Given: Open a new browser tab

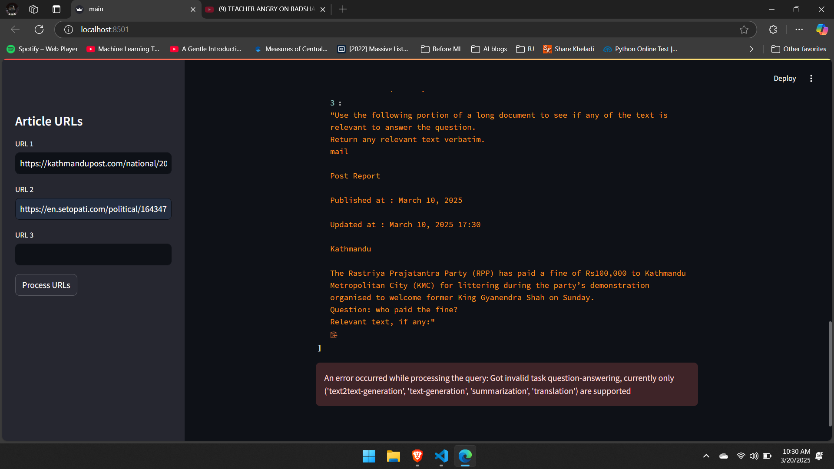Looking at the screenshot, I should pyautogui.click(x=343, y=9).
